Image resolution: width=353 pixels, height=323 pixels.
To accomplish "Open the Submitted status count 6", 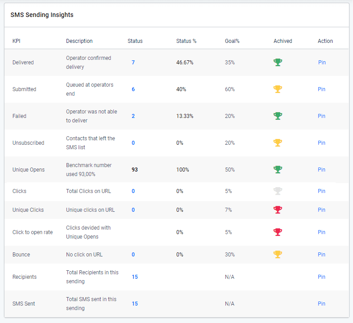I will [x=133, y=89].
